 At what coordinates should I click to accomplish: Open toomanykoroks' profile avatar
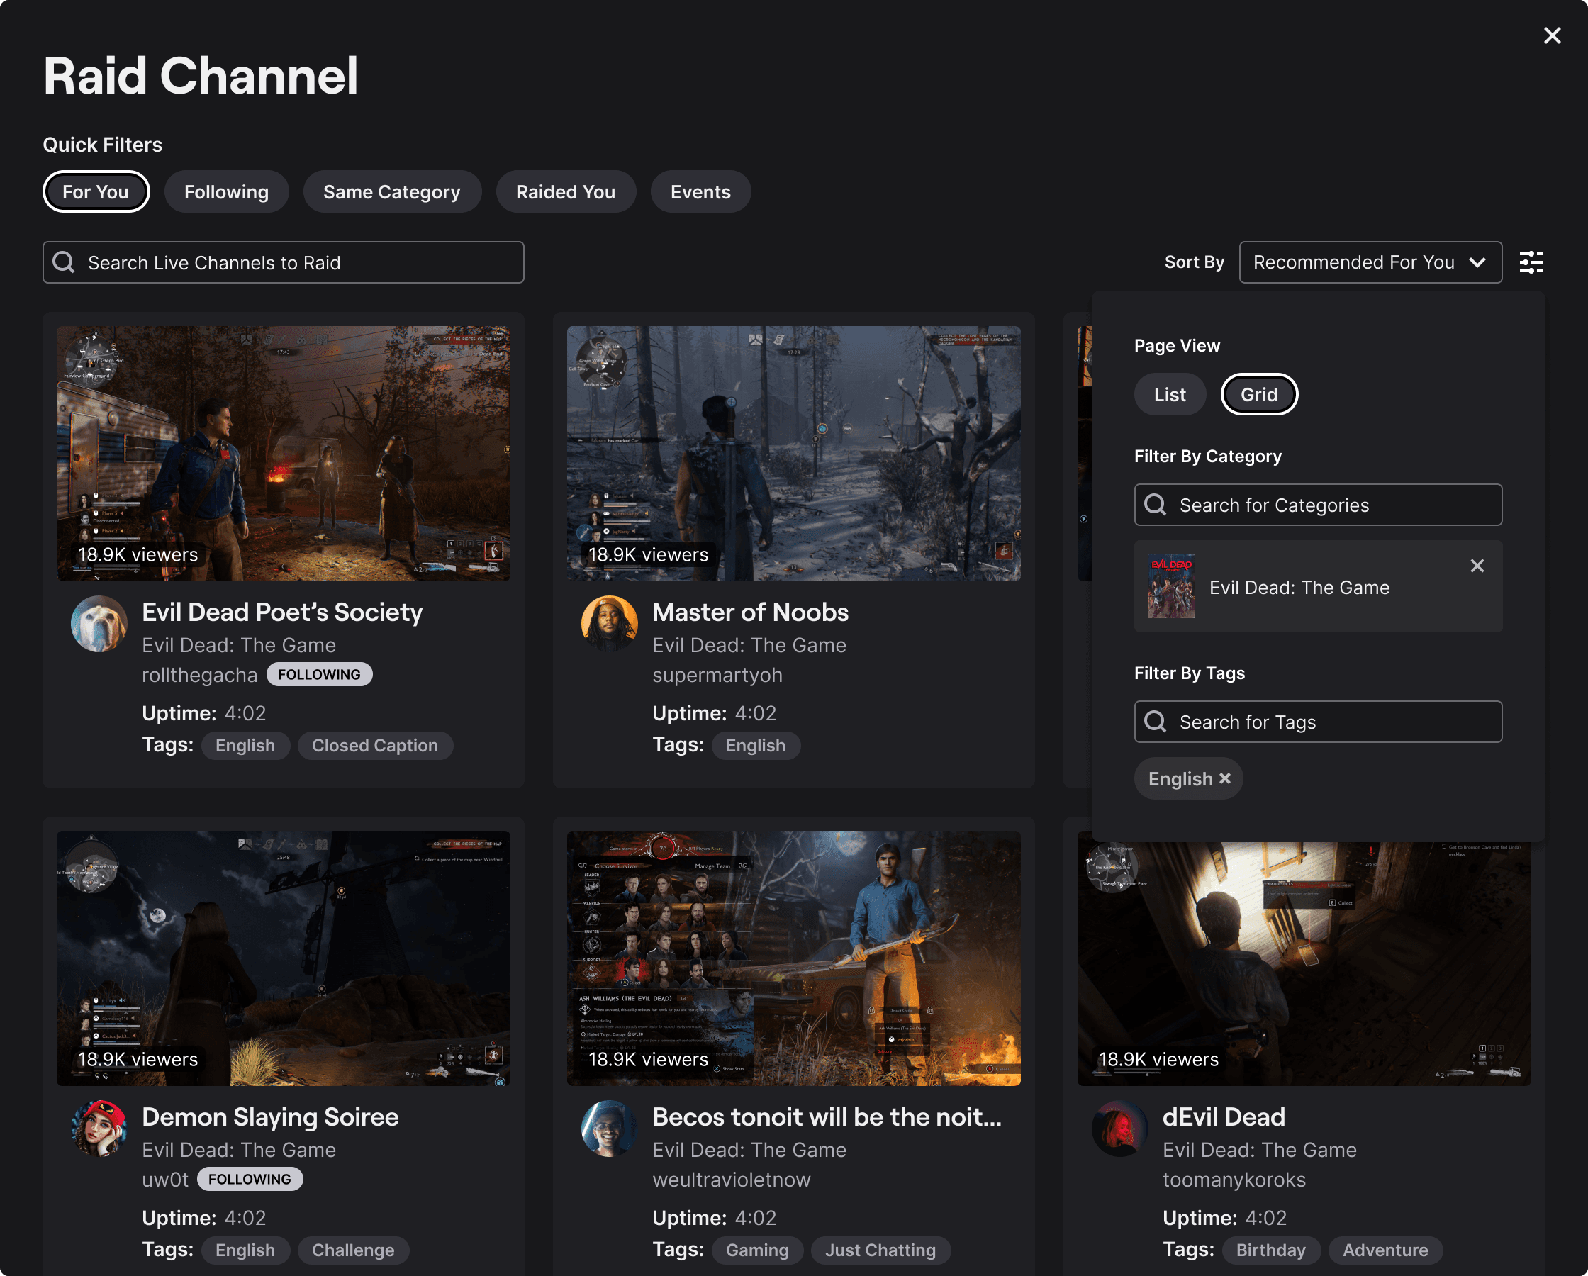pos(1119,1129)
